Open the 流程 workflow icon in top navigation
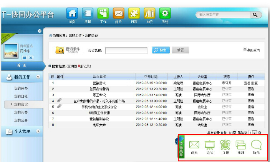This screenshot has width=270, height=162. [x=88, y=13]
